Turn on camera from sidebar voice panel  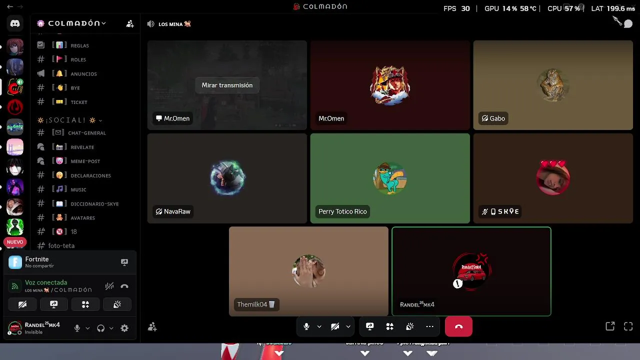point(22,304)
